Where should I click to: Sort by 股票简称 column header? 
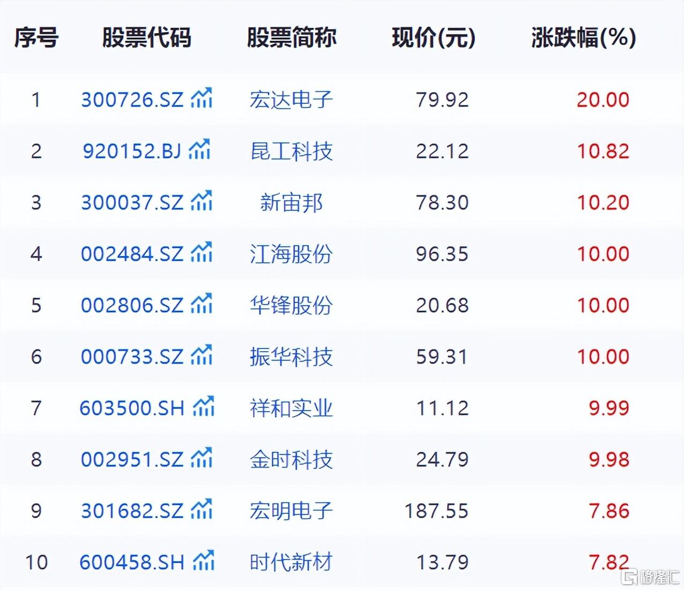[291, 37]
